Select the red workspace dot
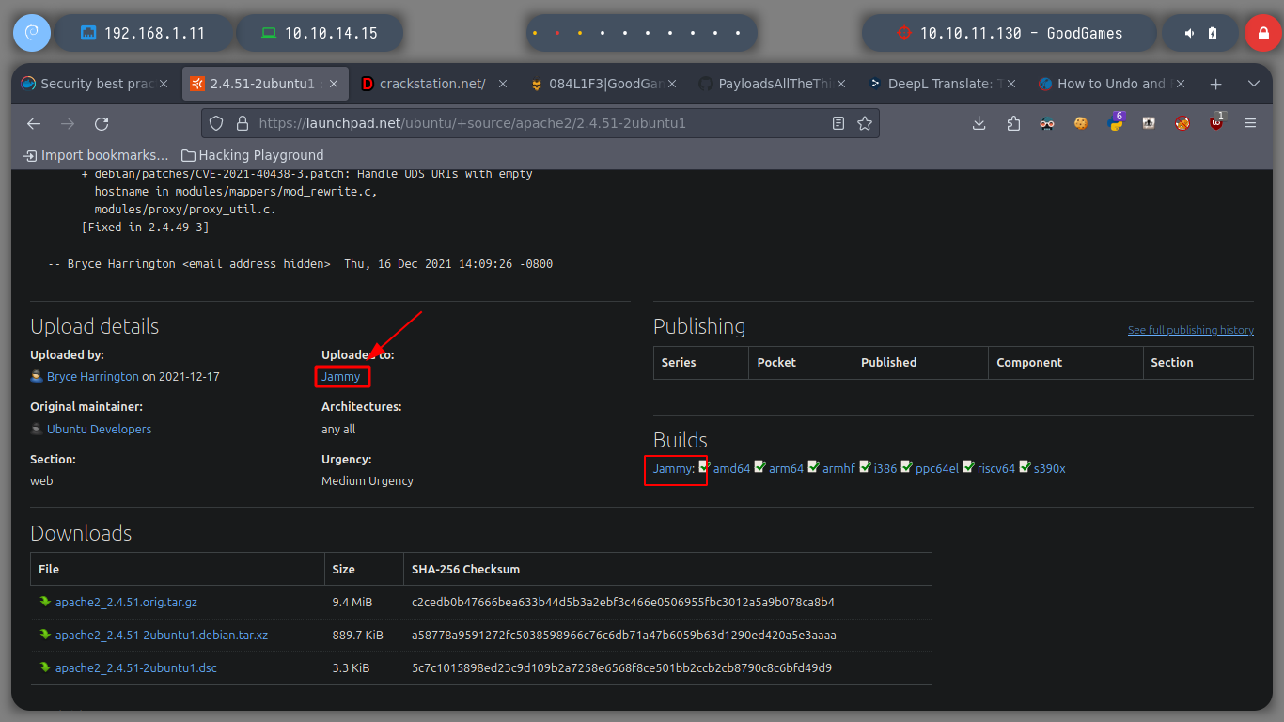Image resolution: width=1284 pixels, height=722 pixels. [x=557, y=33]
